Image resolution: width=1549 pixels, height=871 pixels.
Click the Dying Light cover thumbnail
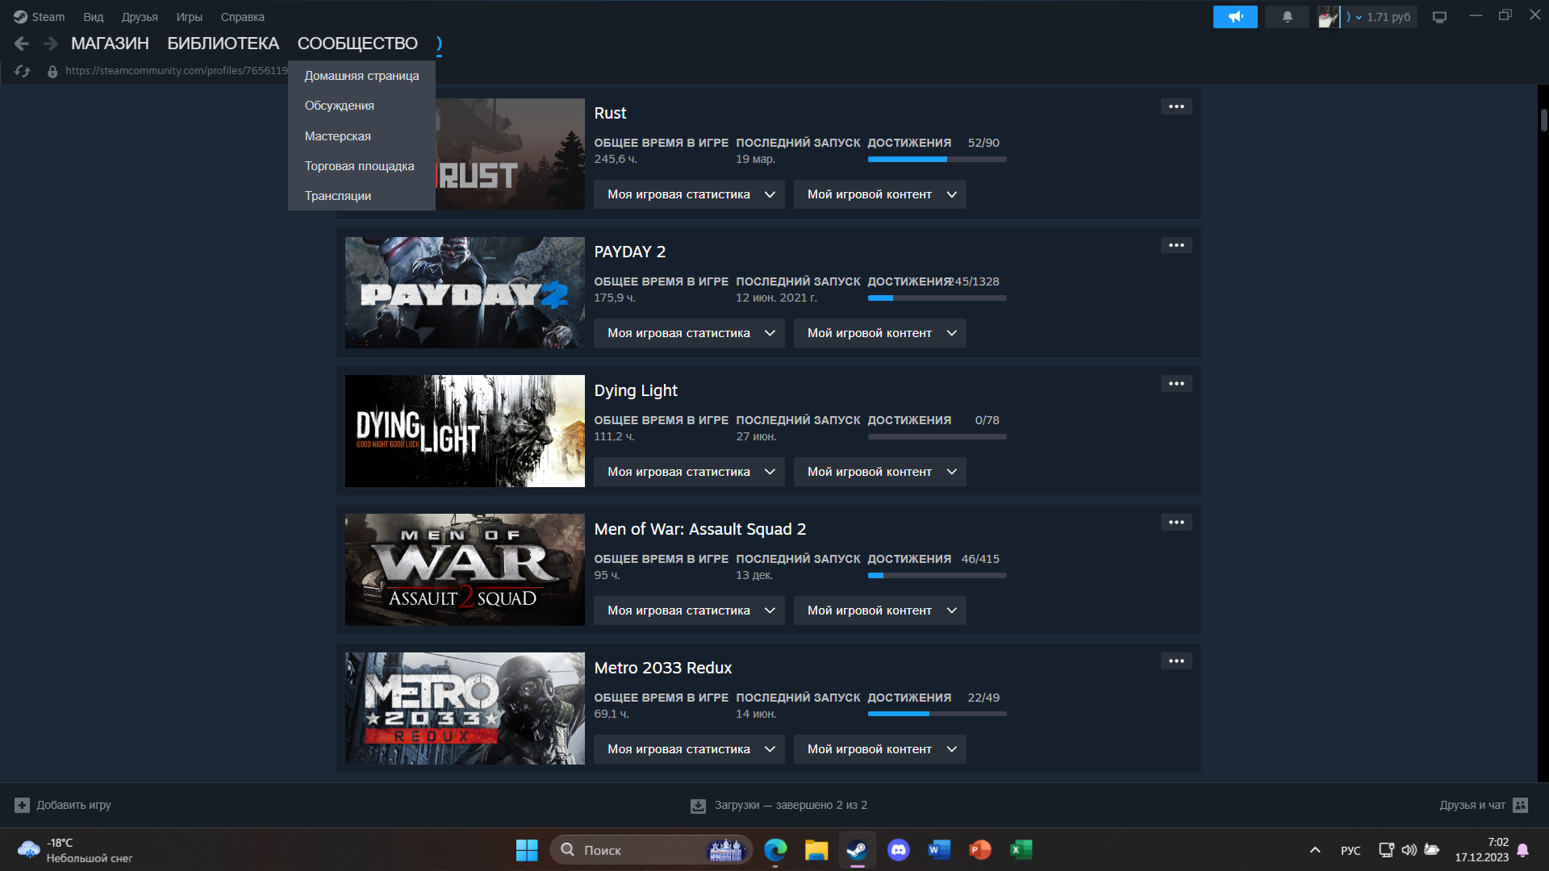click(465, 431)
